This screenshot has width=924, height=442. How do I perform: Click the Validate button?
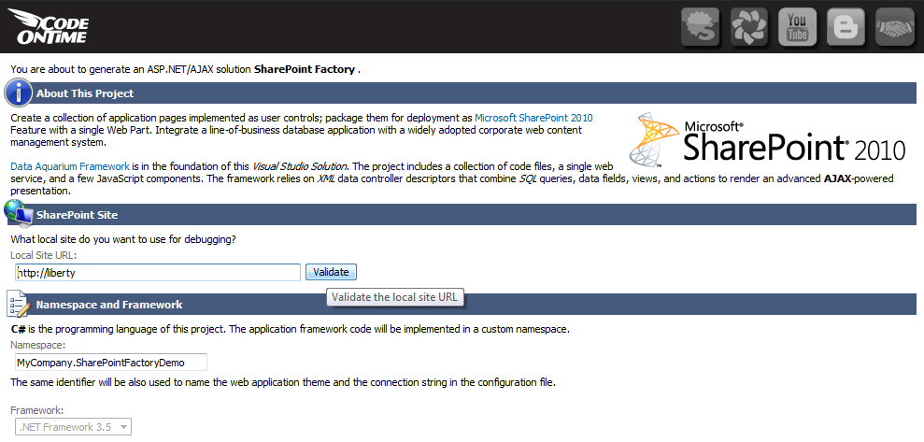coord(331,272)
